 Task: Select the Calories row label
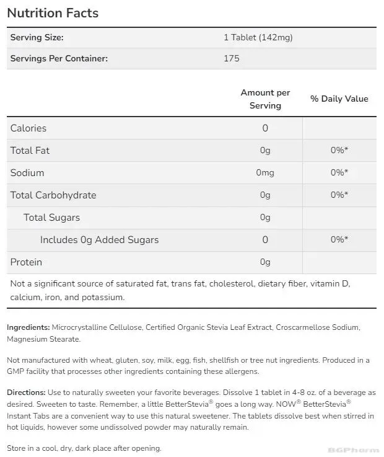pos(28,128)
